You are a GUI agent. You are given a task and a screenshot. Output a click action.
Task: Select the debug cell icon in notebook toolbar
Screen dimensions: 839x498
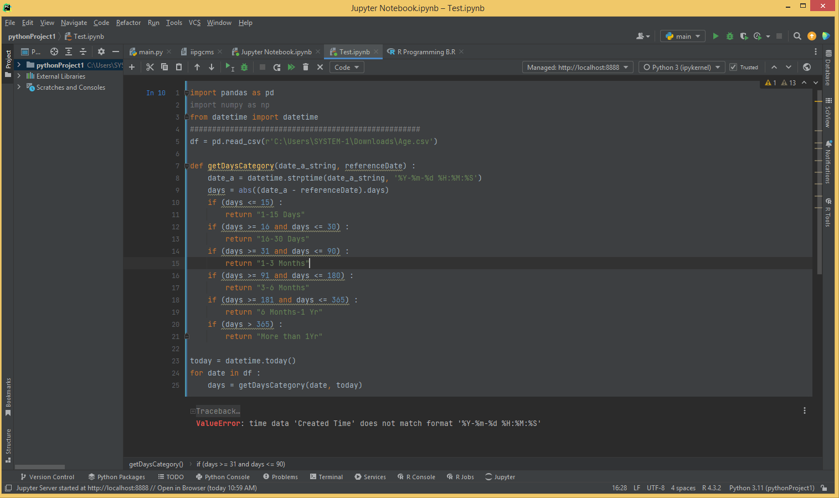(x=244, y=66)
